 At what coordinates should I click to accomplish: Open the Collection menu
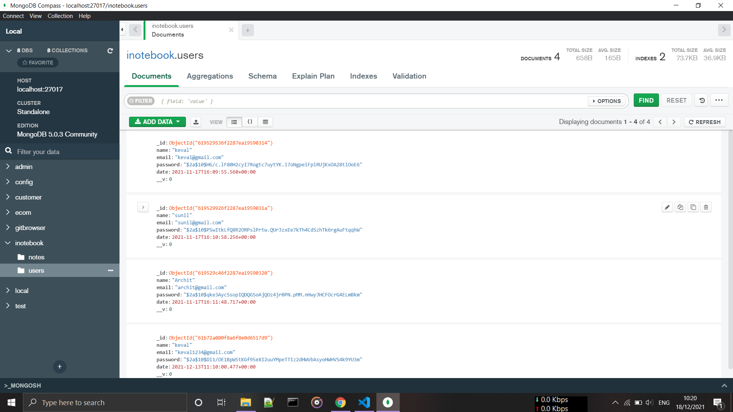coord(60,16)
